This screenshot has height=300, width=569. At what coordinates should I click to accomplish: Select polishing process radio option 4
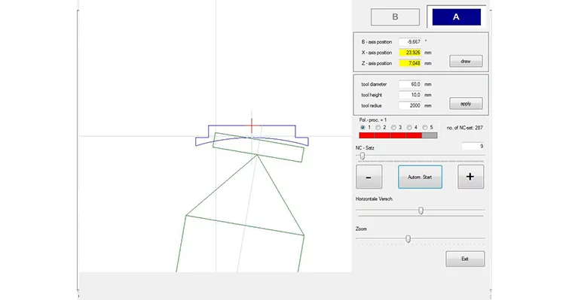click(409, 127)
